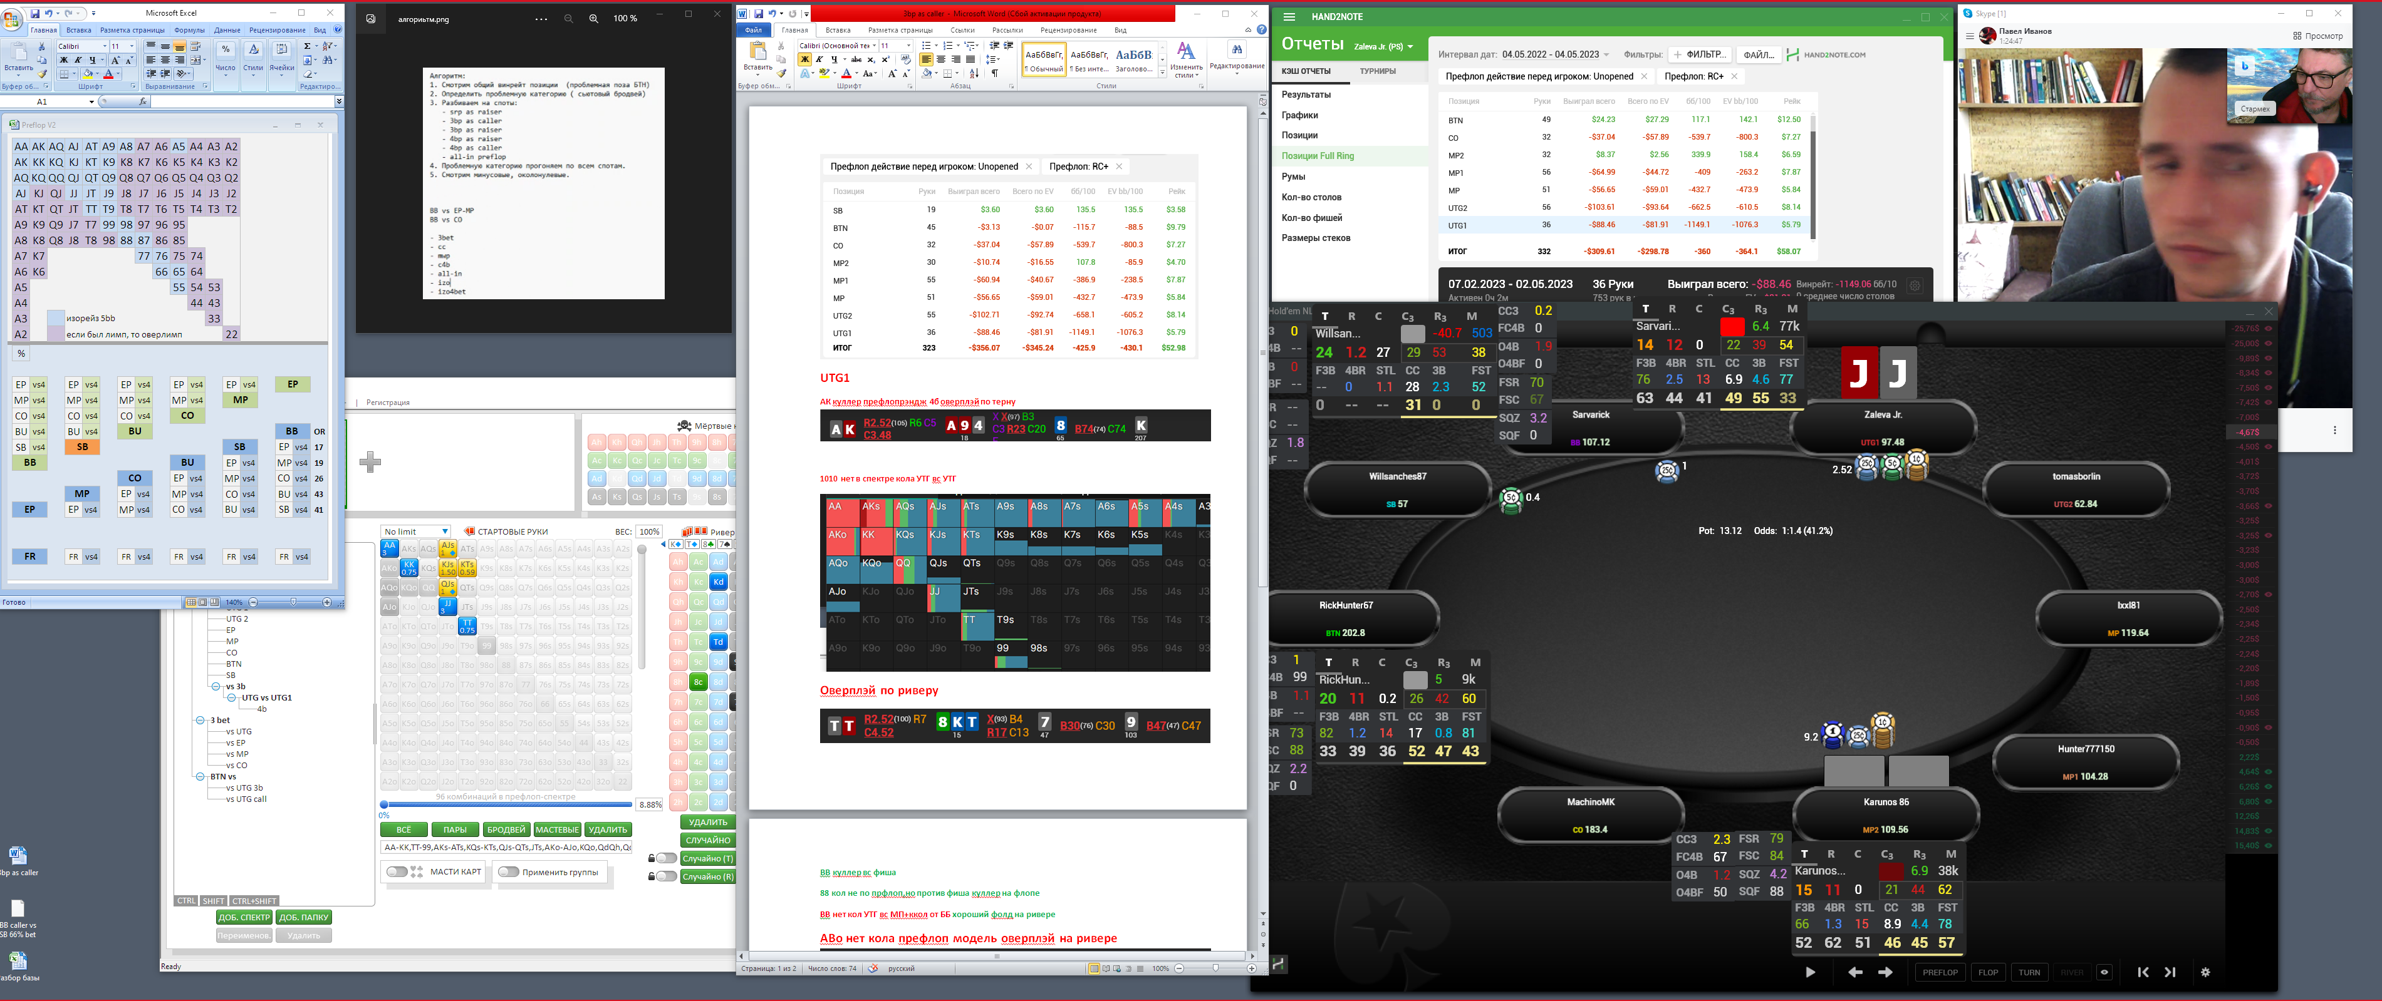The width and height of the screenshot is (2382, 1001).
Task: Step to the replayer's next action arrow
Action: point(1885,972)
